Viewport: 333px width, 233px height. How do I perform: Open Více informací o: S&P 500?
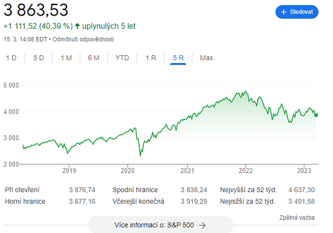(161, 225)
